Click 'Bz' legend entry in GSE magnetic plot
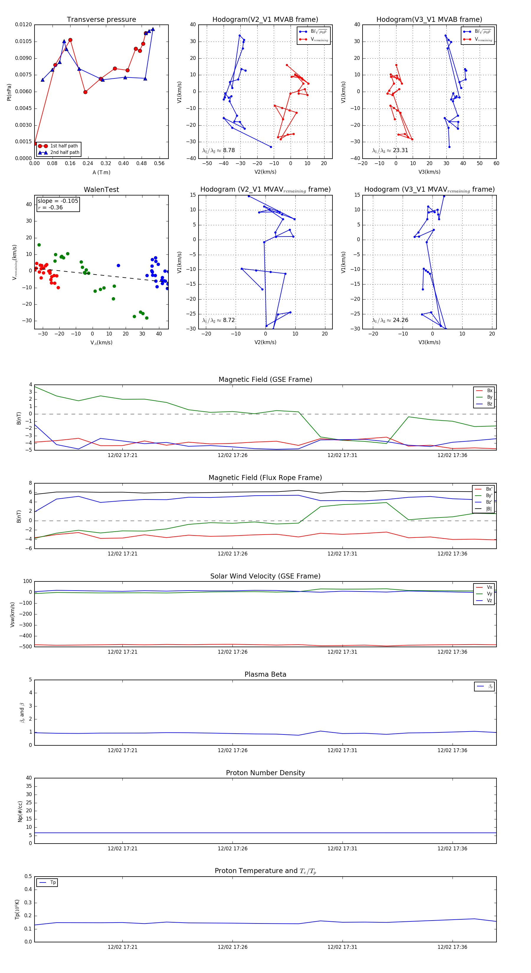531x973 pixels. [x=484, y=404]
